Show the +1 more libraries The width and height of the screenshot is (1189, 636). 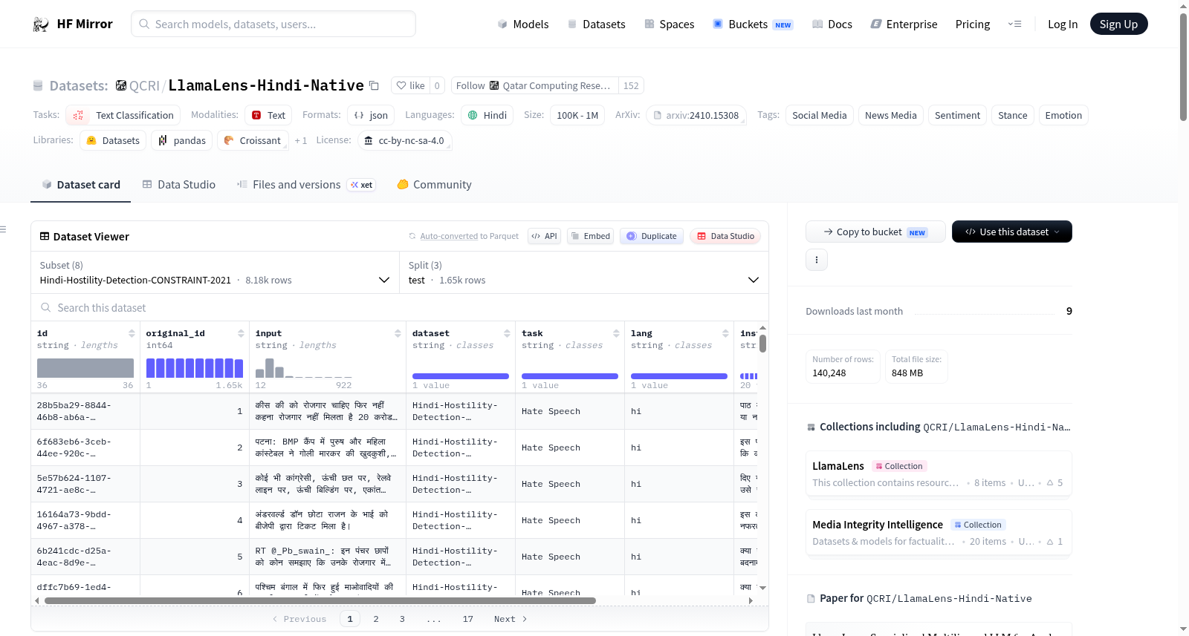300,140
